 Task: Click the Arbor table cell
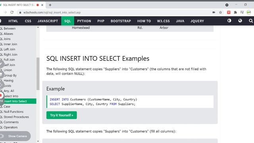click(x=164, y=28)
